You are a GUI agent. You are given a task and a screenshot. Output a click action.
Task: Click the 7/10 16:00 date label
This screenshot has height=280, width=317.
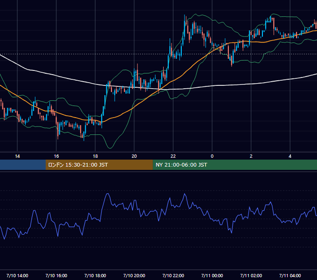click(x=56, y=275)
